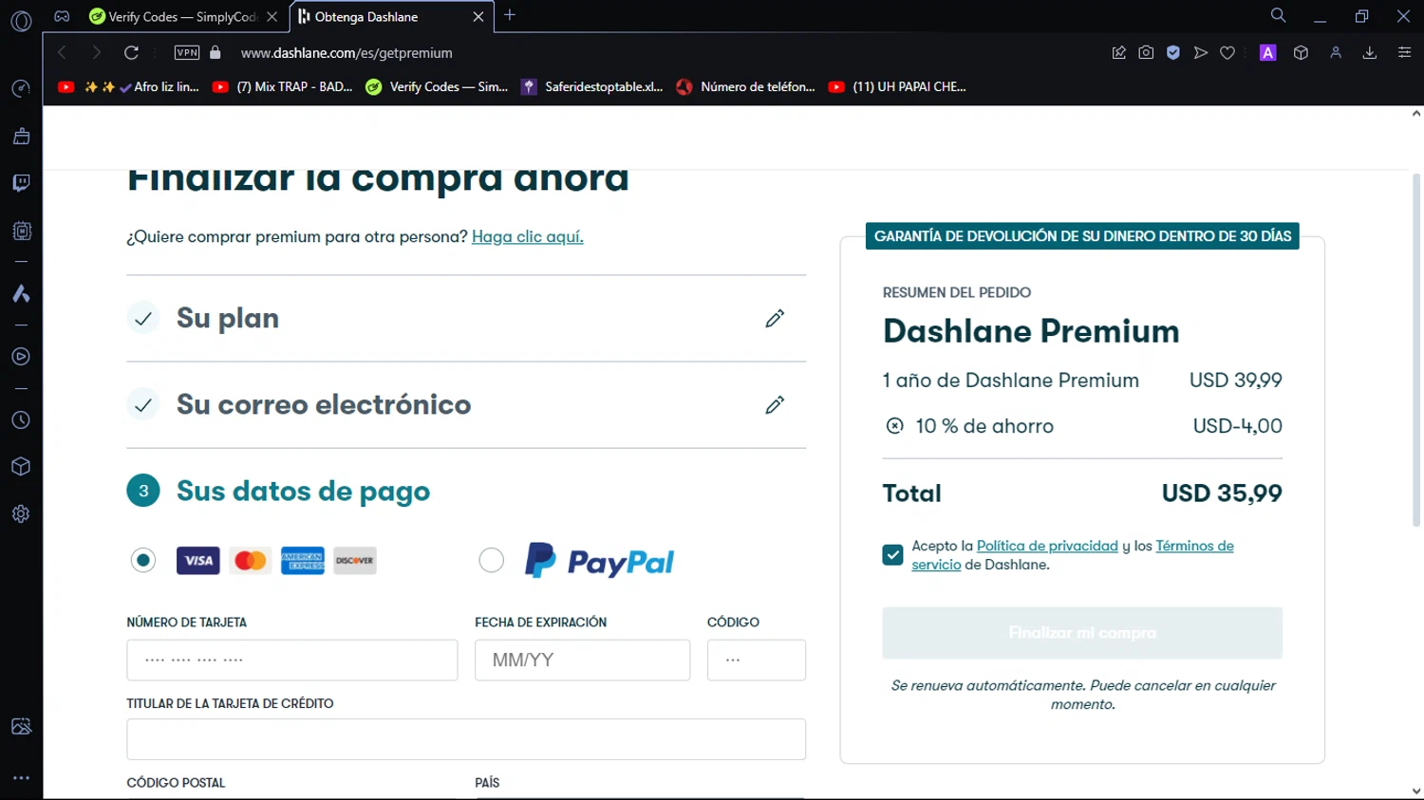Open Settings gear in sidebar

pyautogui.click(x=21, y=513)
